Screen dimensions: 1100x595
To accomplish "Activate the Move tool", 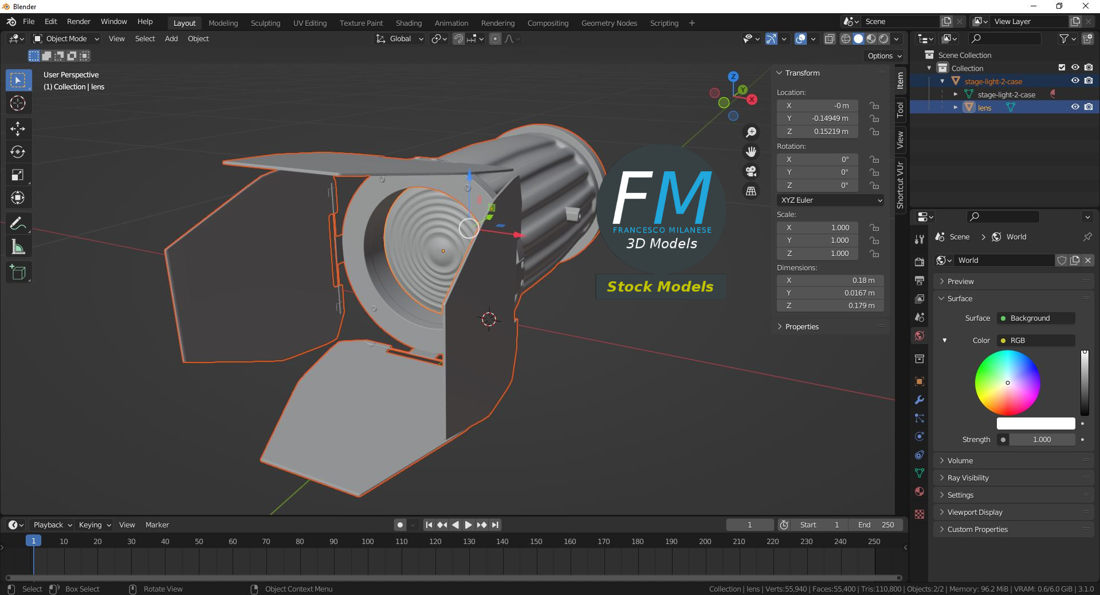I will click(x=18, y=128).
